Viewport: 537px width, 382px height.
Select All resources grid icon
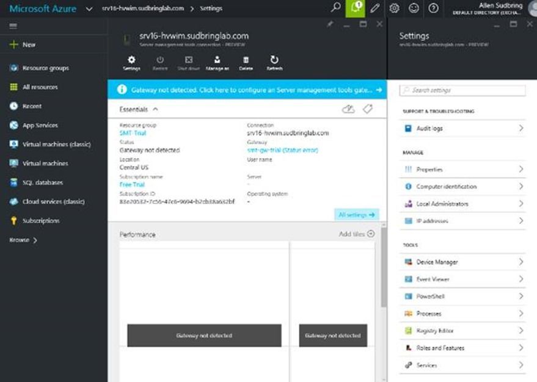13,87
